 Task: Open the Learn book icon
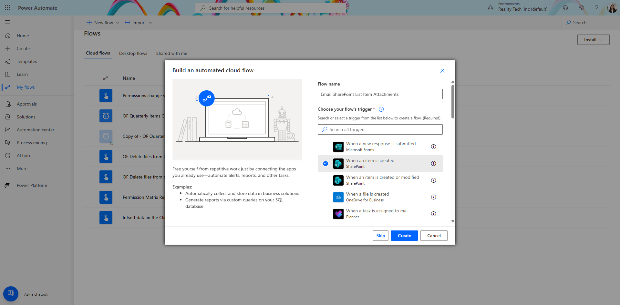(x=8, y=74)
